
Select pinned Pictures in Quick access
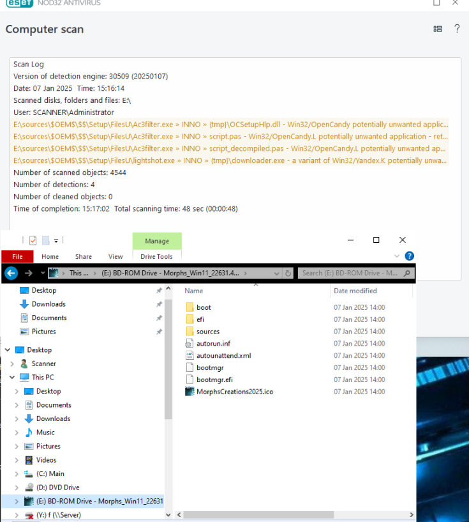44,332
